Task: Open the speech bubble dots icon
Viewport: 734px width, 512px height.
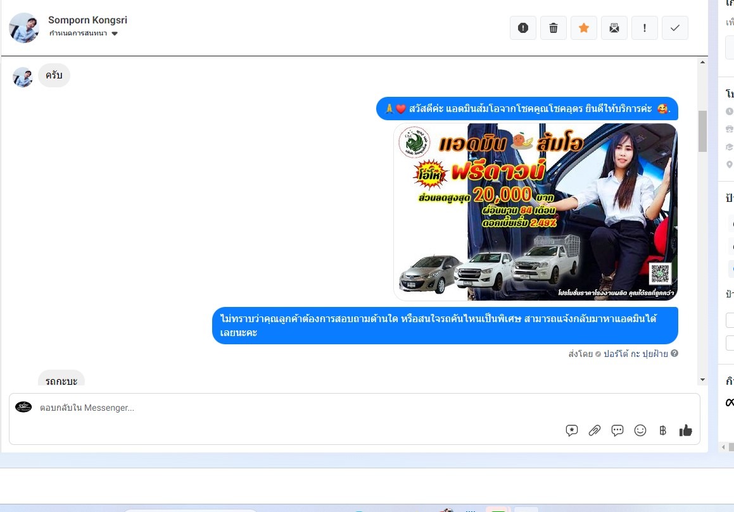Action: (x=617, y=430)
